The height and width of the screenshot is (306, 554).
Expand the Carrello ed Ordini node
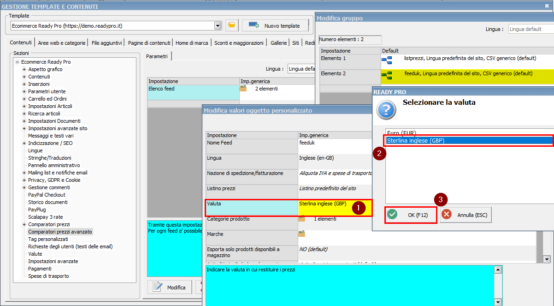24,99
